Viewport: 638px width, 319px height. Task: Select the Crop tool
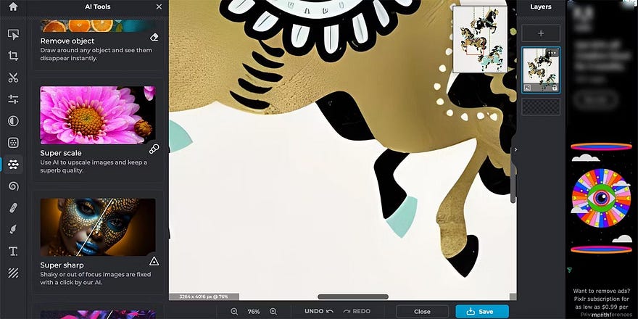(x=13, y=56)
